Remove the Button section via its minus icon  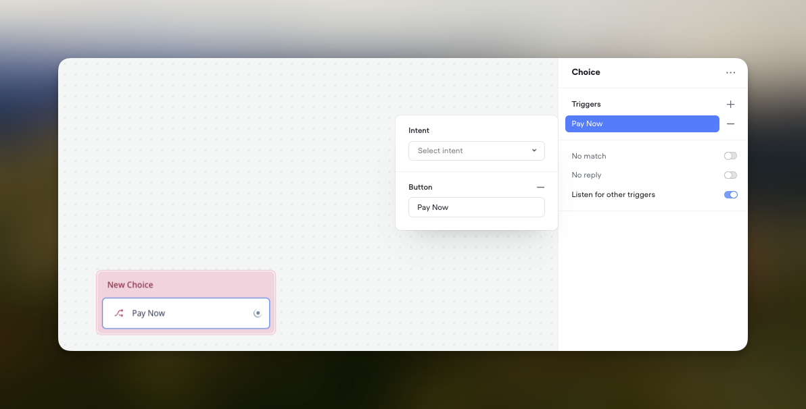pyautogui.click(x=540, y=187)
